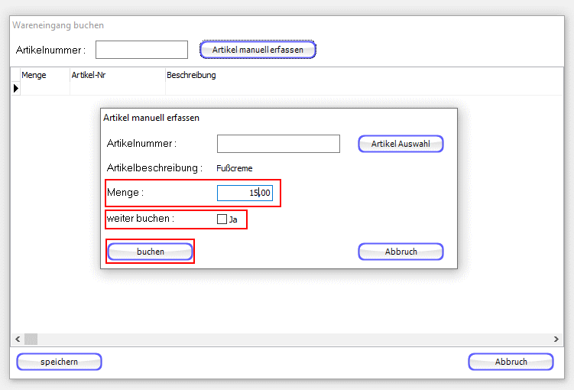Enable the 'weiter buchen' Ja checkbox
Image resolution: width=574 pixels, height=390 pixels.
tap(222, 219)
